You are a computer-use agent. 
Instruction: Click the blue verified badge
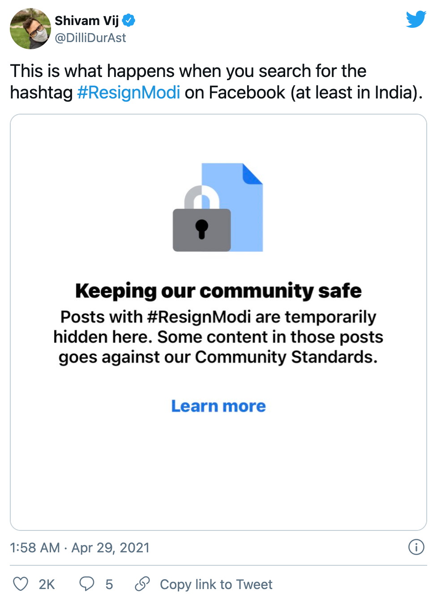(x=129, y=20)
